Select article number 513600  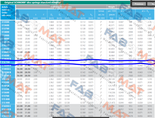[5, 25]
